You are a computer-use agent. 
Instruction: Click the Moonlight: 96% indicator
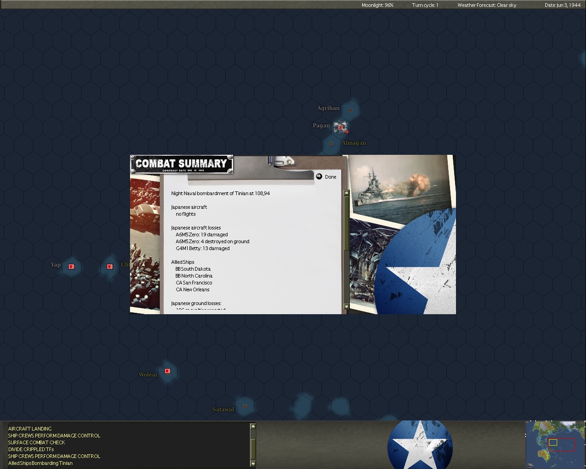coord(377,5)
